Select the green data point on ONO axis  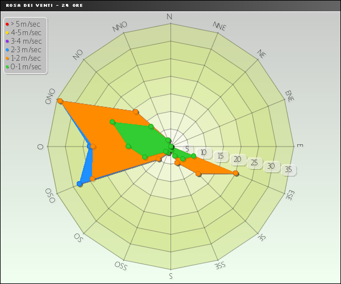pos(113,122)
